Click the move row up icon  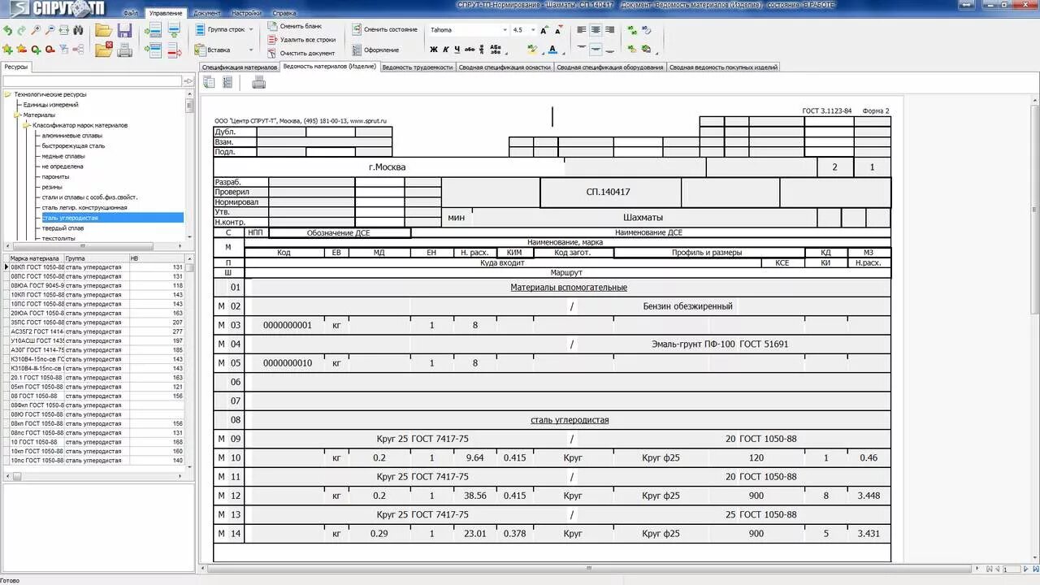pos(173,30)
